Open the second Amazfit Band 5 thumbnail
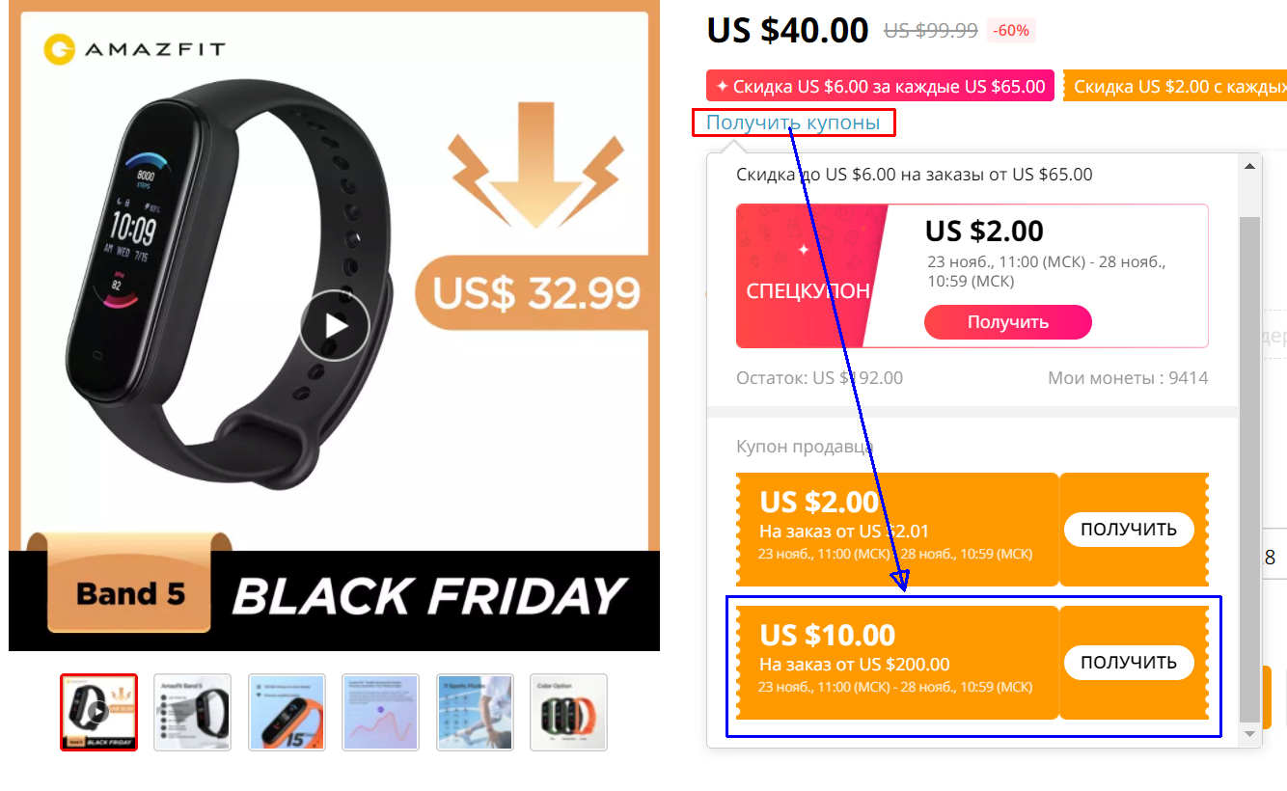1287x791 pixels. pos(192,712)
